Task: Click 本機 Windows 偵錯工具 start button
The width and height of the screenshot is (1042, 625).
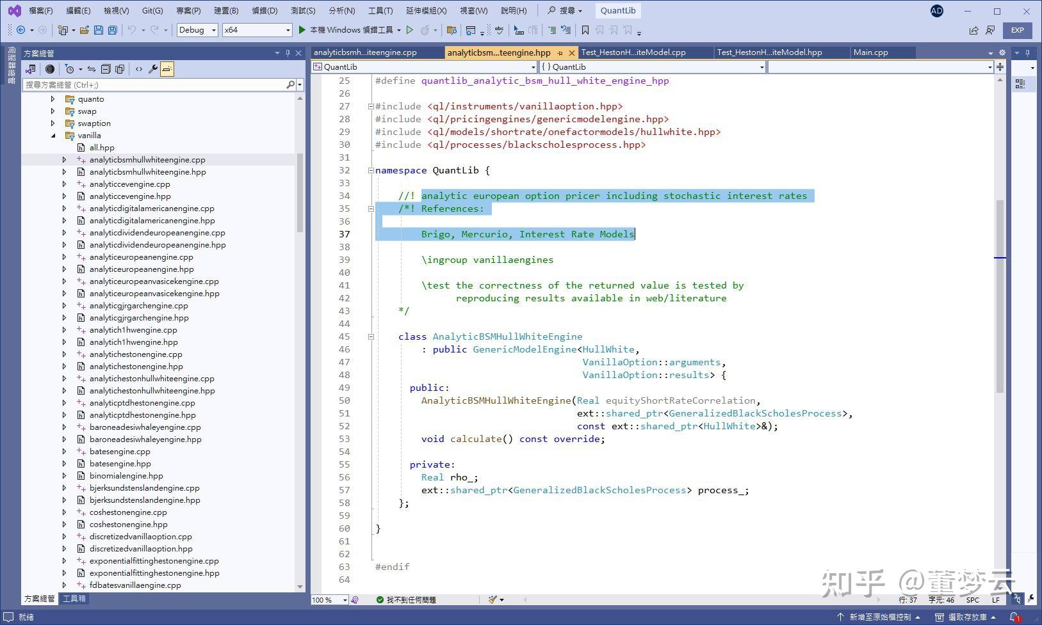Action: pyautogui.click(x=346, y=30)
